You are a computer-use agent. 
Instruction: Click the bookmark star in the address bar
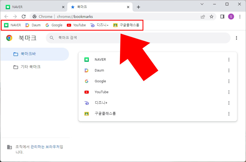[x=212, y=17]
